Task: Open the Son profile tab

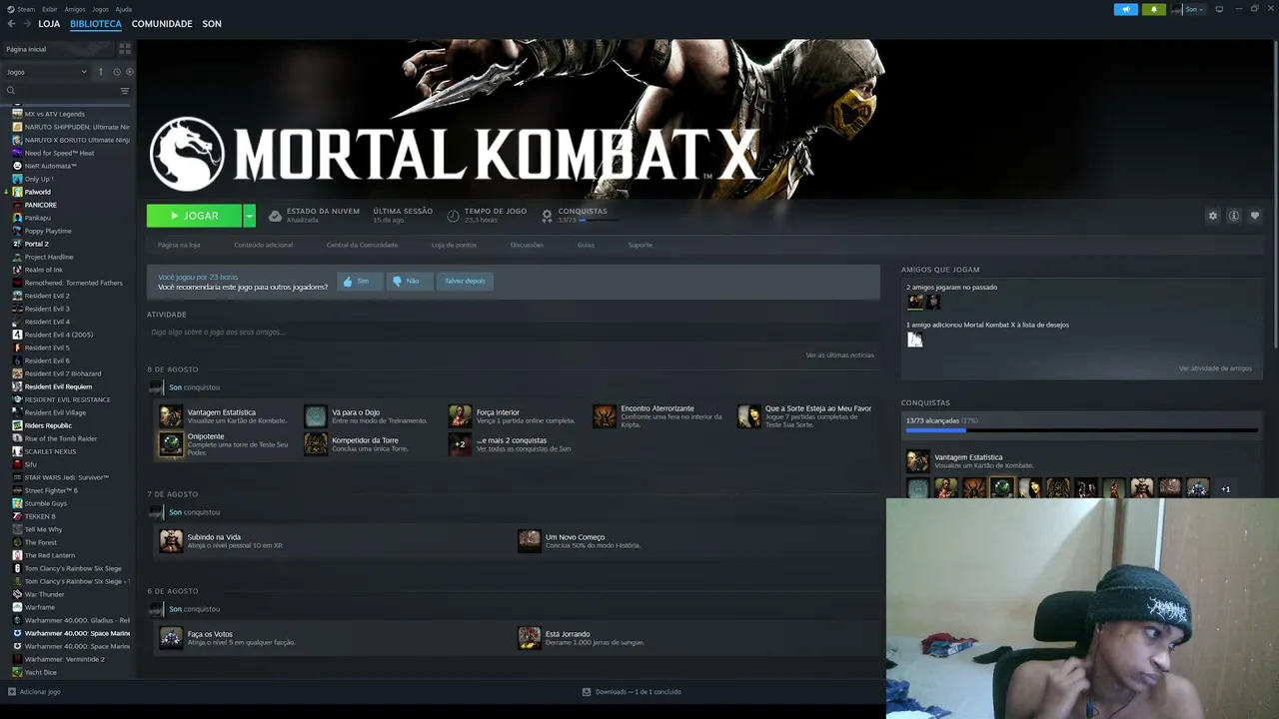Action: click(212, 24)
